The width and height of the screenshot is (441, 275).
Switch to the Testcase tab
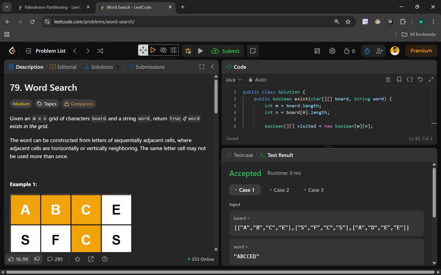pyautogui.click(x=240, y=155)
